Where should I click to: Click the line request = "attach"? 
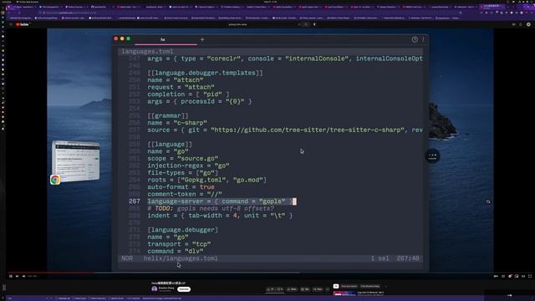tap(181, 87)
